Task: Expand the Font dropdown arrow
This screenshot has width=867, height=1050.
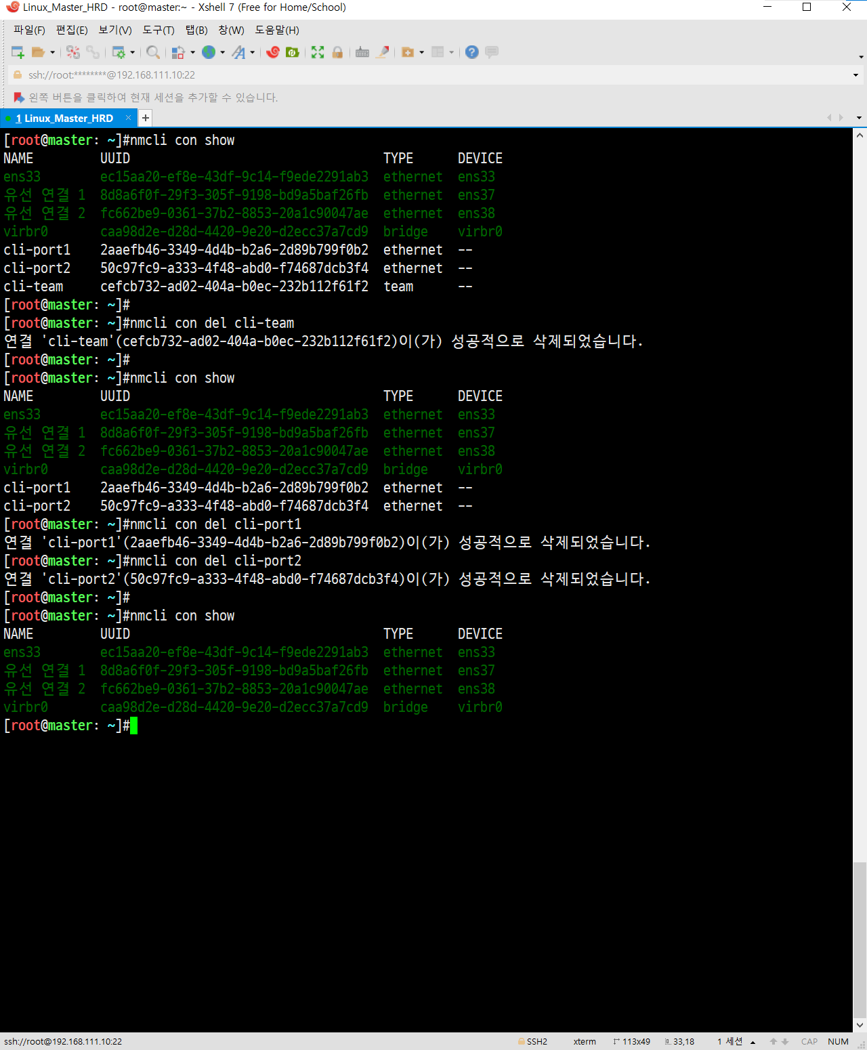Action: pos(253,52)
